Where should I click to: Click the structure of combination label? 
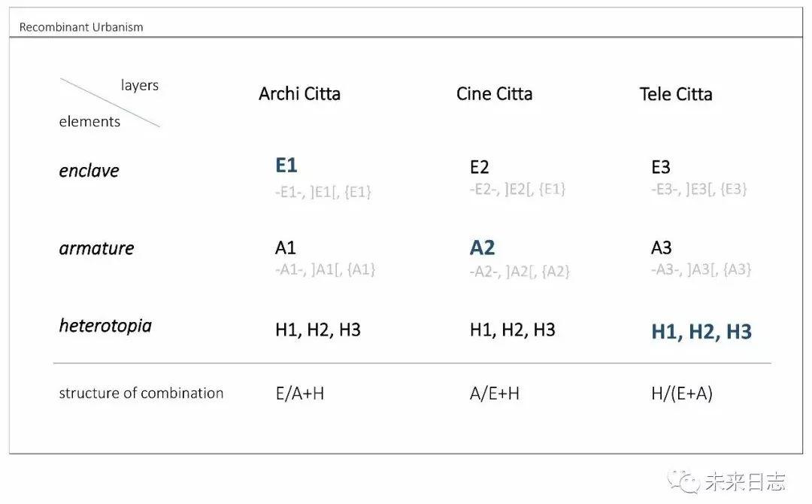point(141,393)
